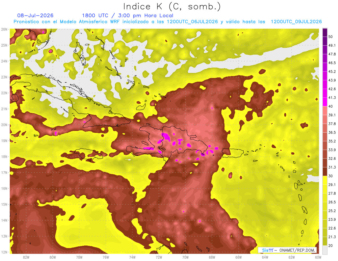Pick the gray swatch below colorbar value 20
The height and width of the screenshot is (261, 338).
[x=325, y=250]
